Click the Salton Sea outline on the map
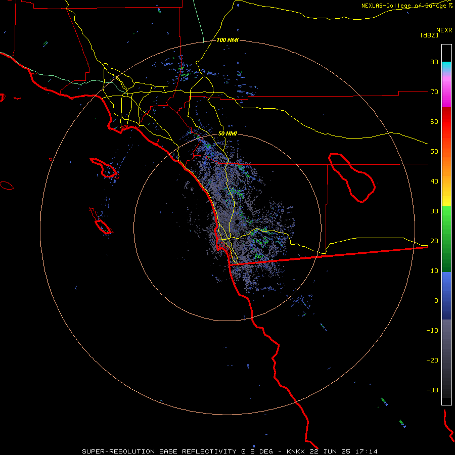Image resolution: width=455 pixels, height=455 pixels. 352,178
